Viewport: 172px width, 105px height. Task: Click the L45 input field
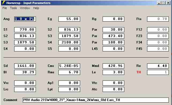[x=113, y=49]
